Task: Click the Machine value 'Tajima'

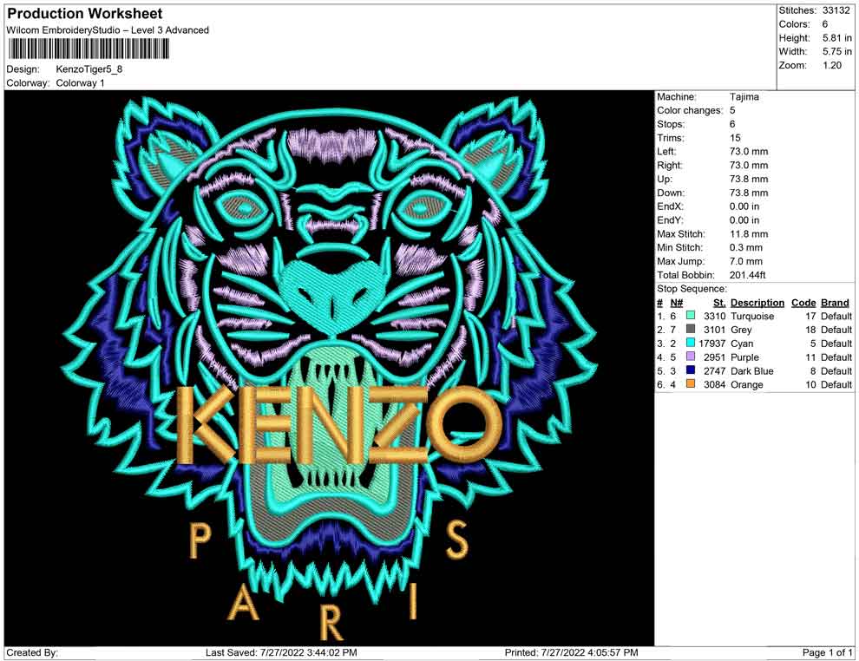Action: [744, 97]
